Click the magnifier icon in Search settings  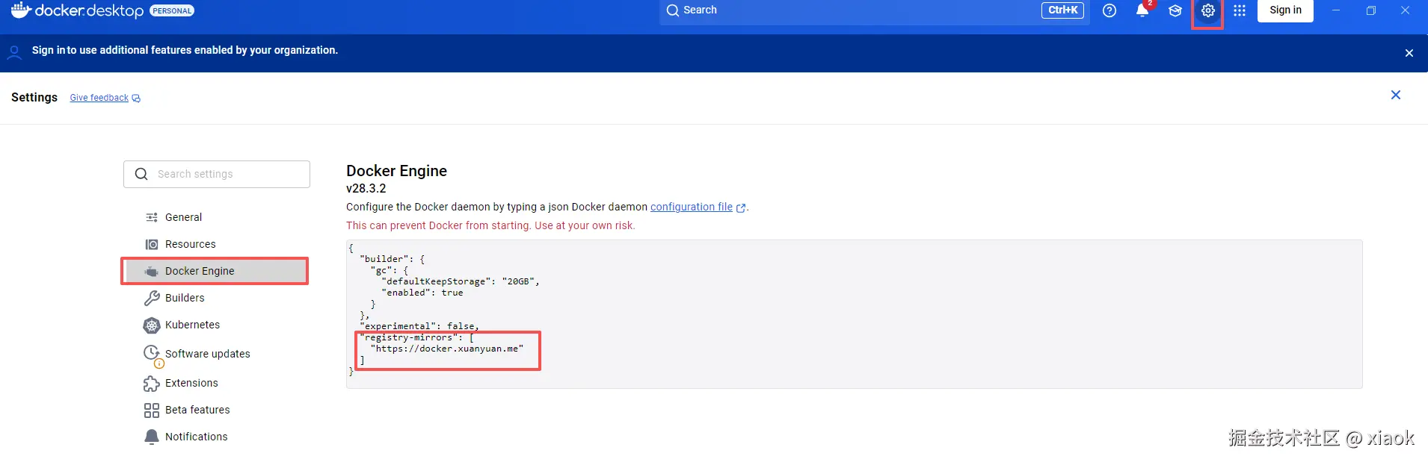pos(141,174)
